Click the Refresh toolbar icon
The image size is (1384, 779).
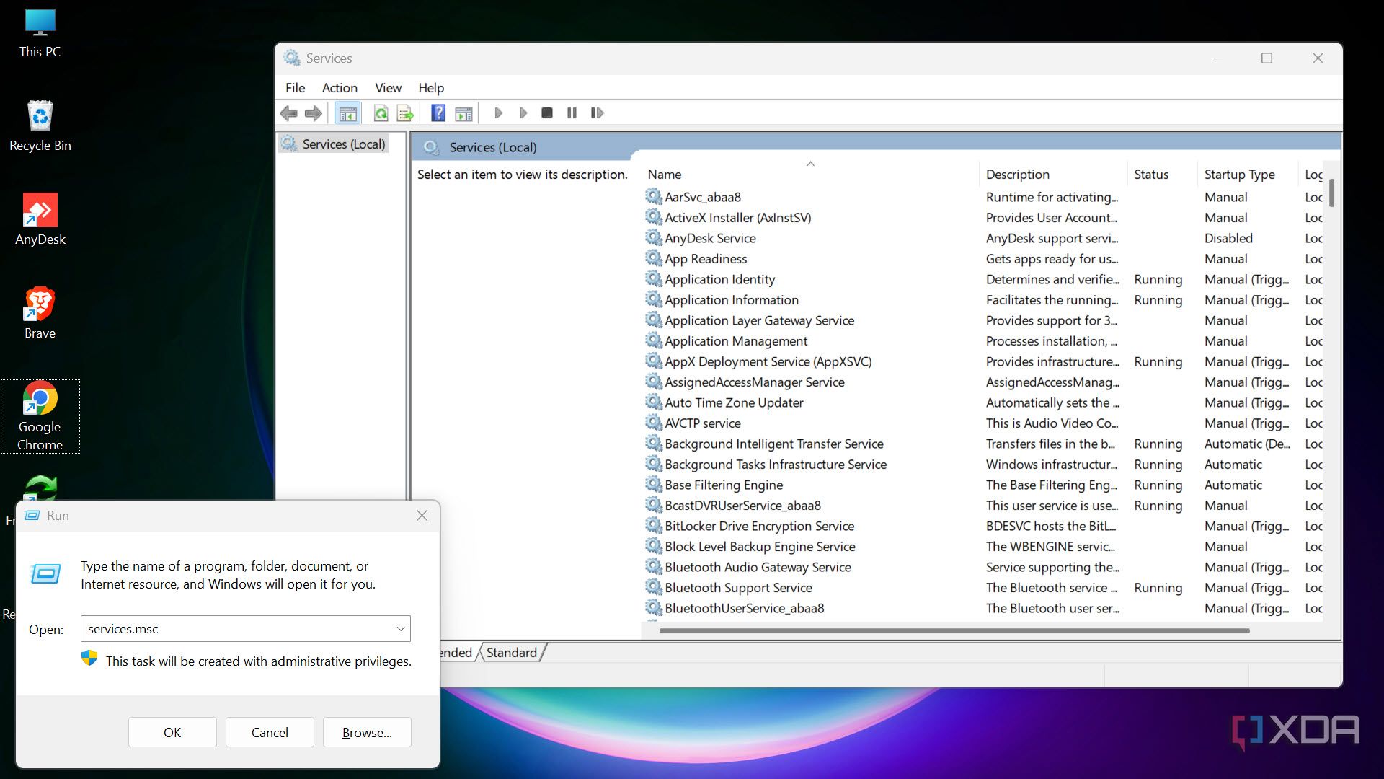pyautogui.click(x=381, y=113)
